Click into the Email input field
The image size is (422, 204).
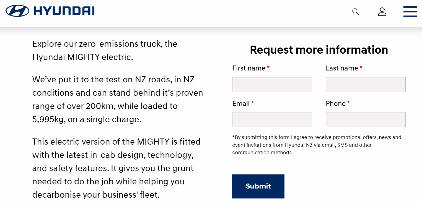click(272, 119)
